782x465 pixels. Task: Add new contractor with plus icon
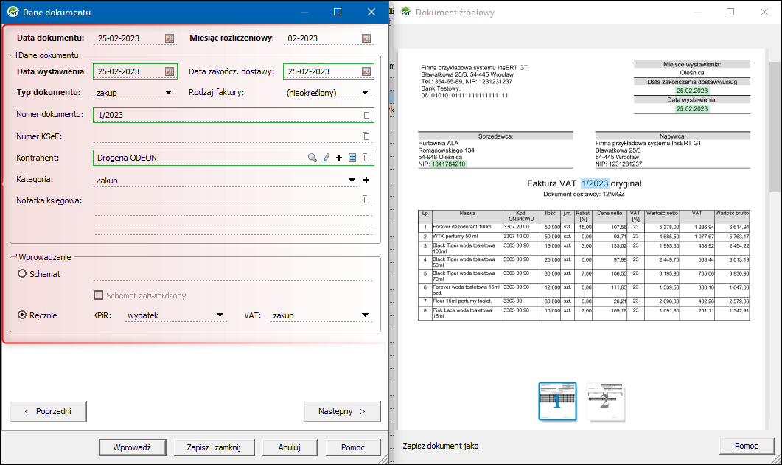pos(339,158)
